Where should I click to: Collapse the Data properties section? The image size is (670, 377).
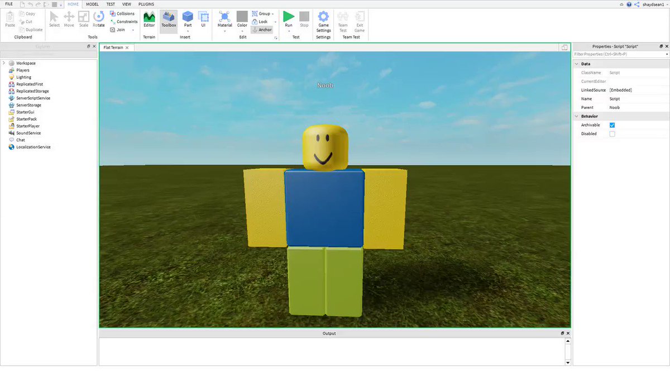point(577,64)
